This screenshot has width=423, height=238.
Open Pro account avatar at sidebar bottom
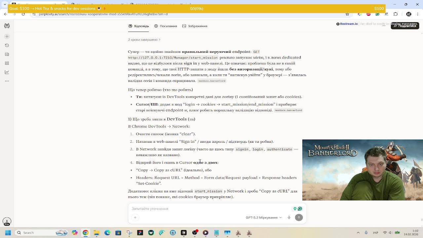7,221
